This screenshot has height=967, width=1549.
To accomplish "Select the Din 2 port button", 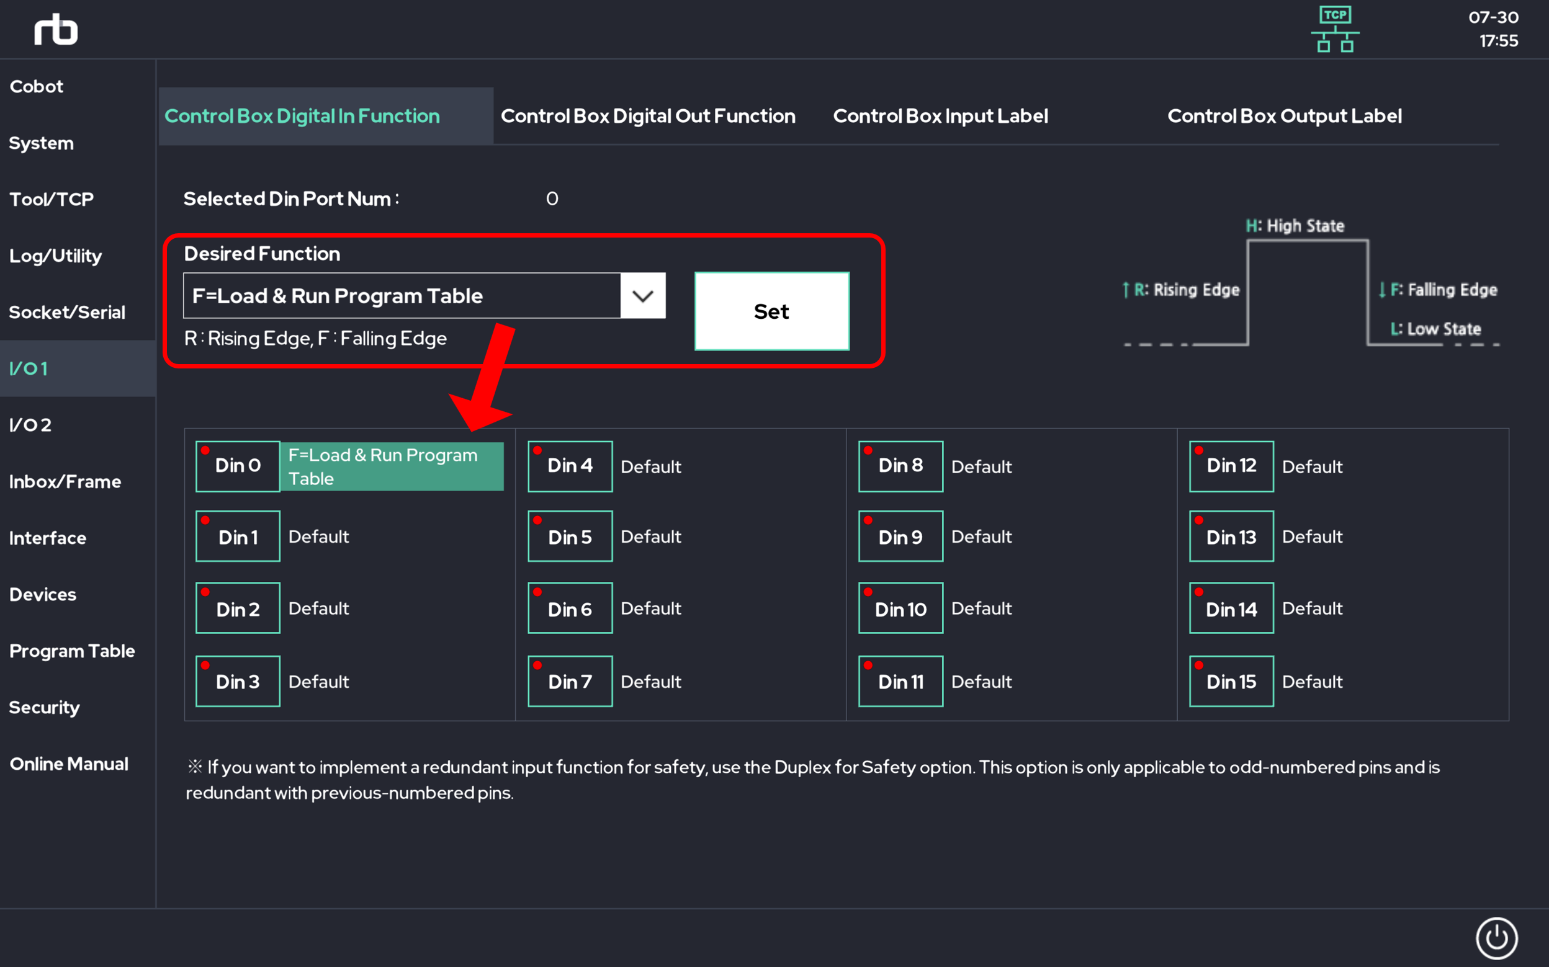I will point(237,608).
